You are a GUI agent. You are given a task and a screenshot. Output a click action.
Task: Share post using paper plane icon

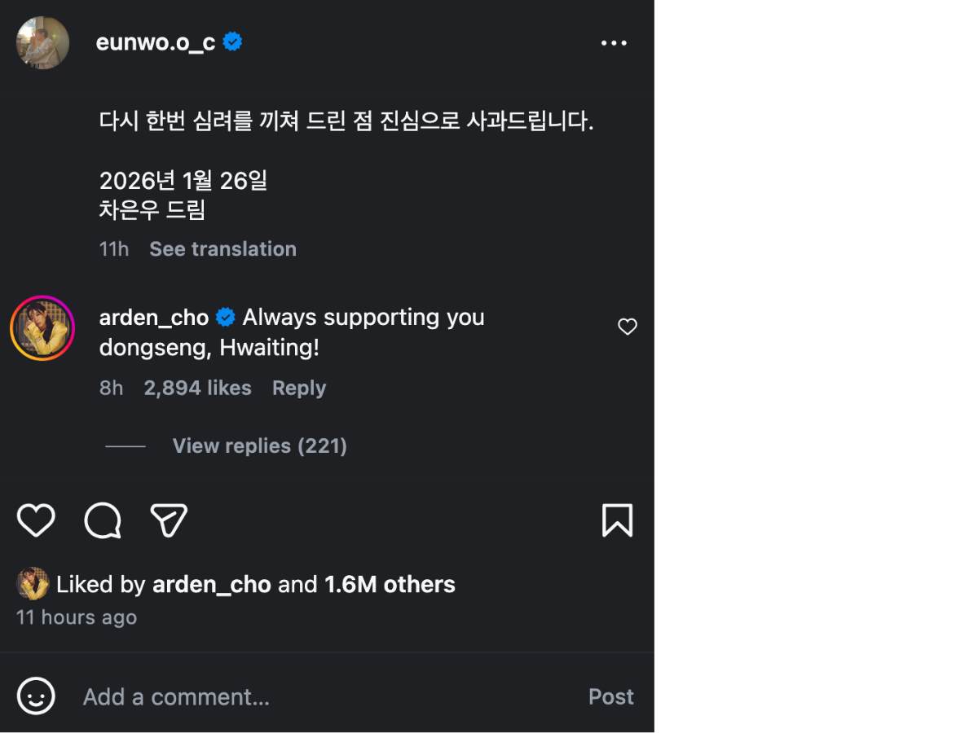pos(169,520)
